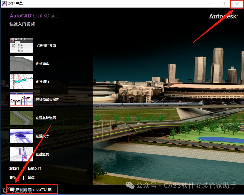Close the 欢迎屏幕 window

pos(237,4)
